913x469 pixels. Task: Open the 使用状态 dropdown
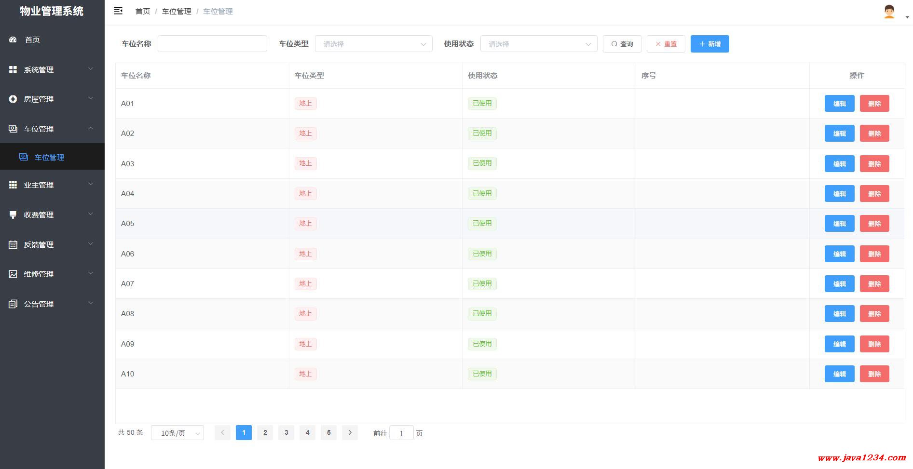539,44
